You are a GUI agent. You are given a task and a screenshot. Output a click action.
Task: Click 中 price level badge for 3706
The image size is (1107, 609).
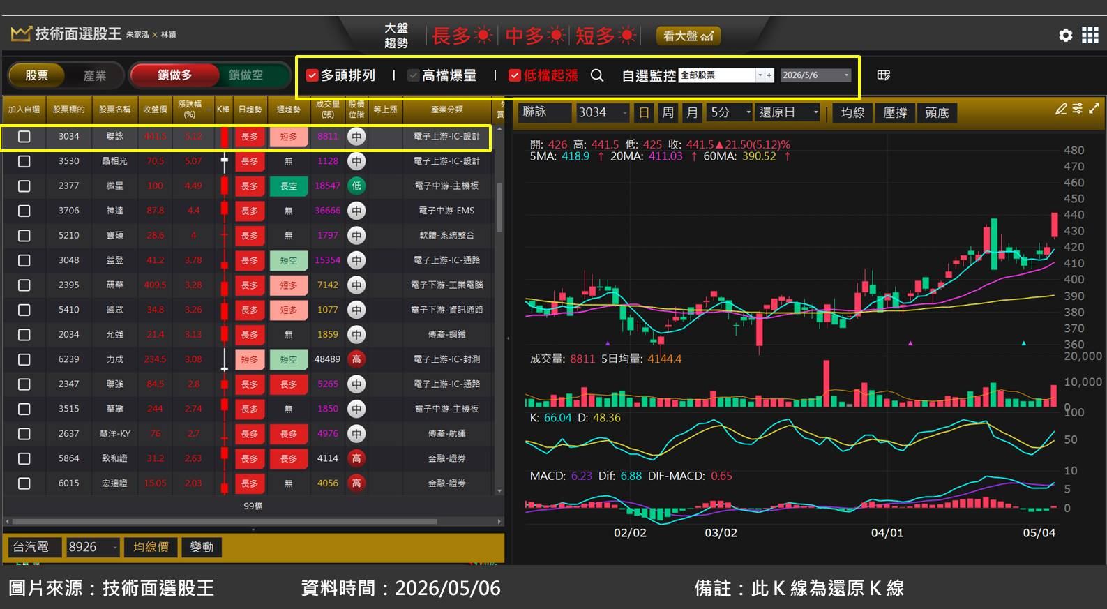(356, 211)
